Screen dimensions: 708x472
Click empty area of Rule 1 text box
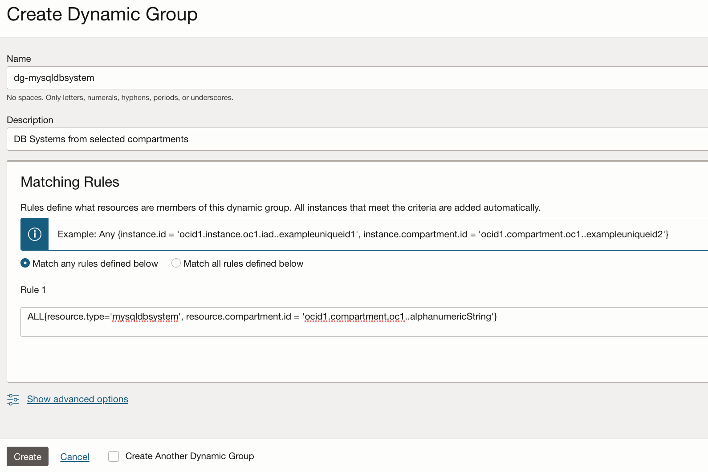coord(356,329)
